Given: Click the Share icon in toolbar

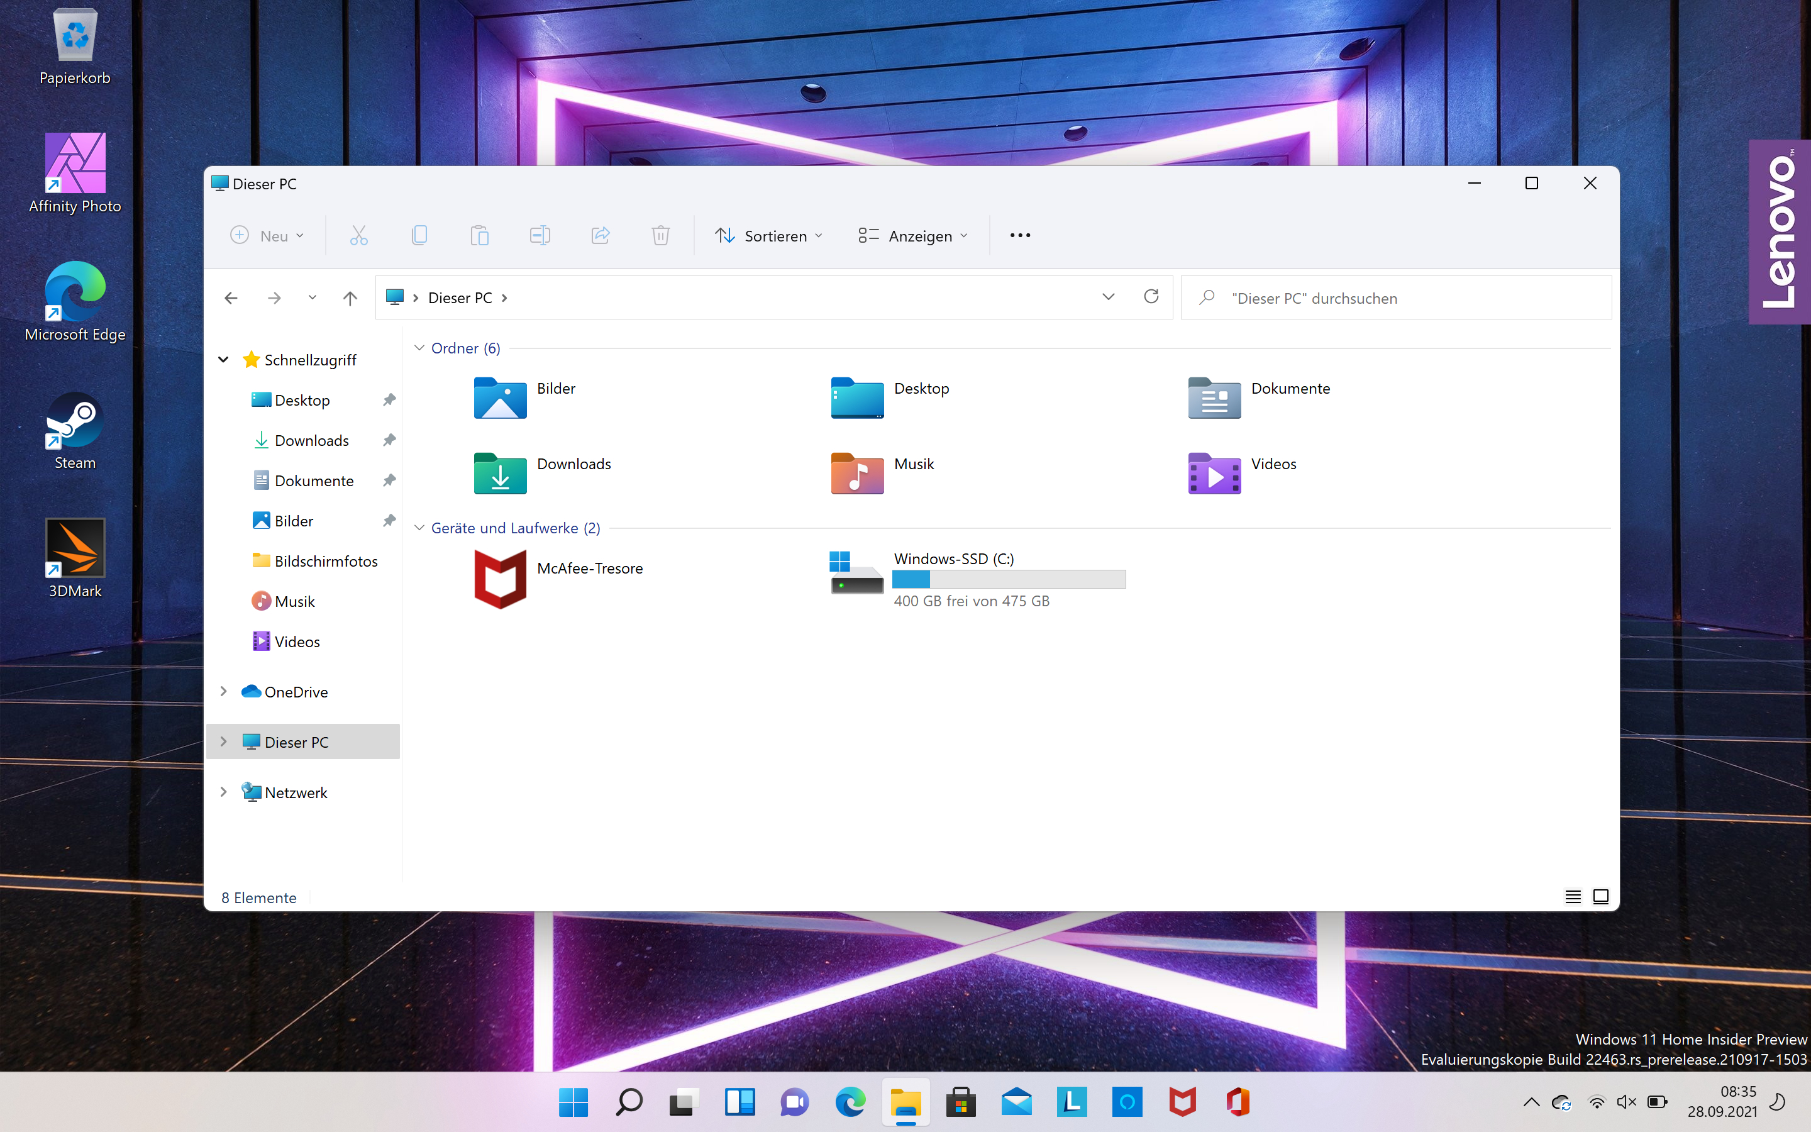Looking at the screenshot, I should [x=600, y=236].
